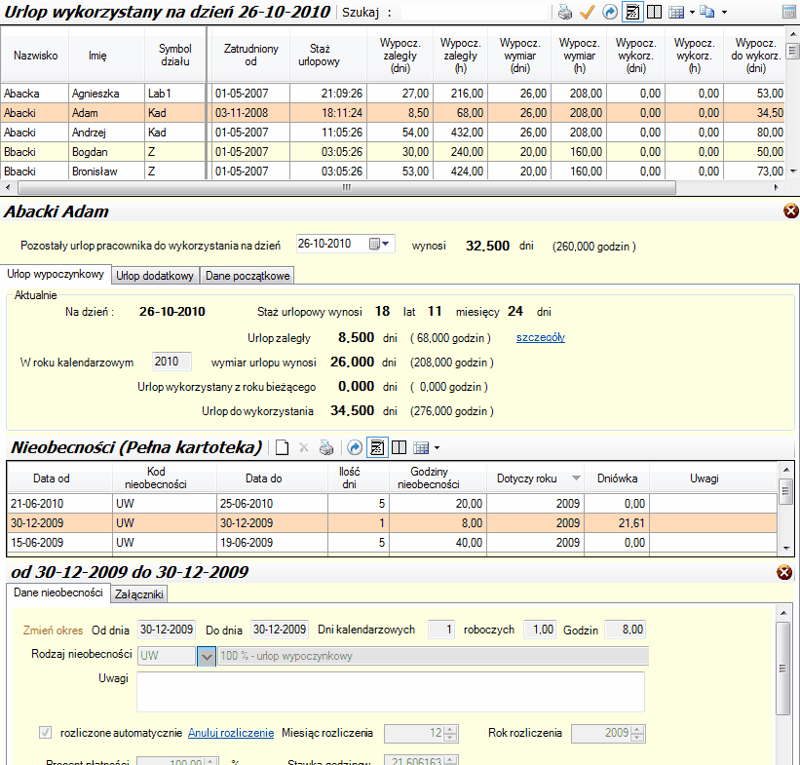Click the Dniówka value 21,61
This screenshot has height=765, width=800.
pyautogui.click(x=631, y=523)
